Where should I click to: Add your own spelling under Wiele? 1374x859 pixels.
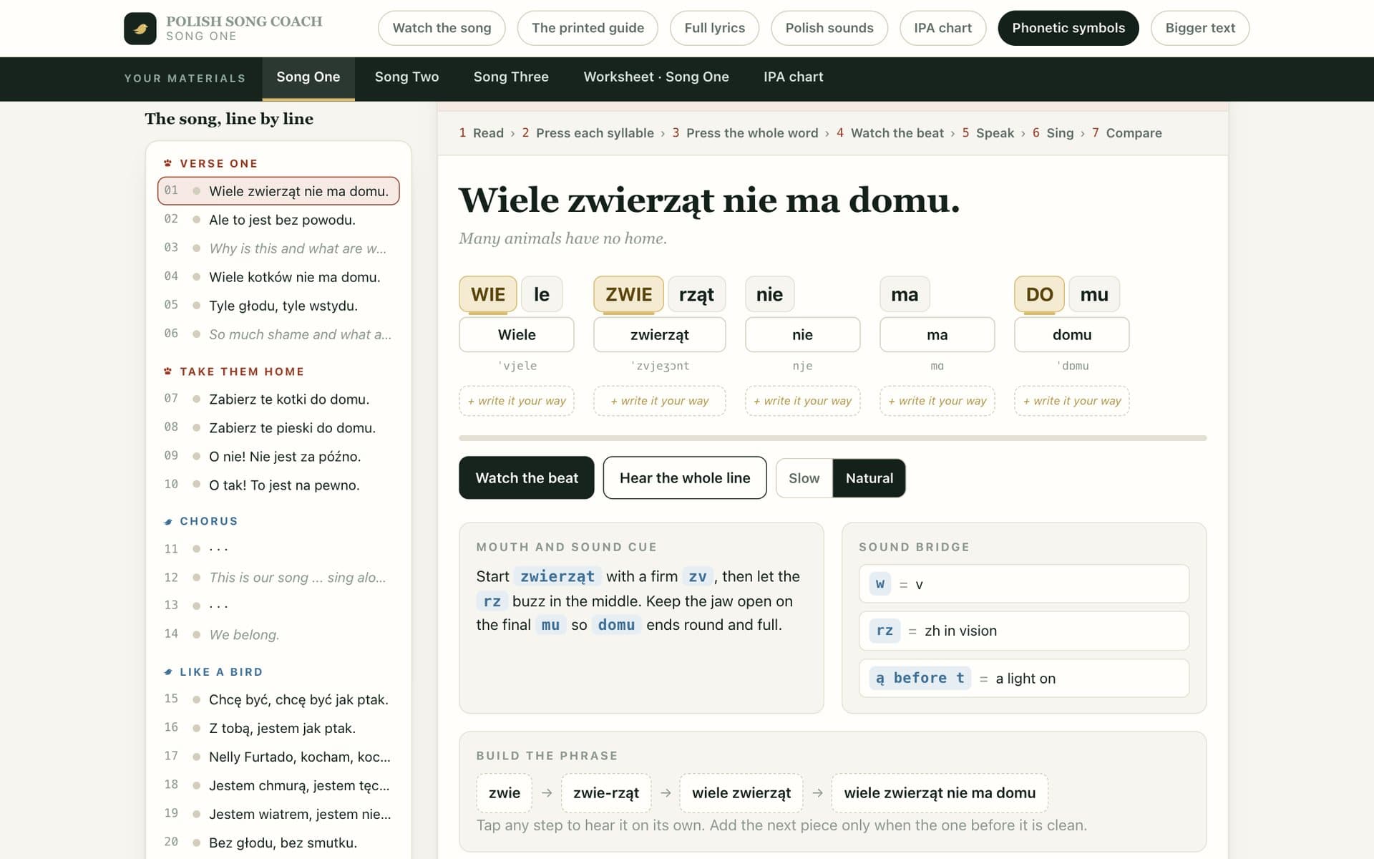tap(517, 401)
